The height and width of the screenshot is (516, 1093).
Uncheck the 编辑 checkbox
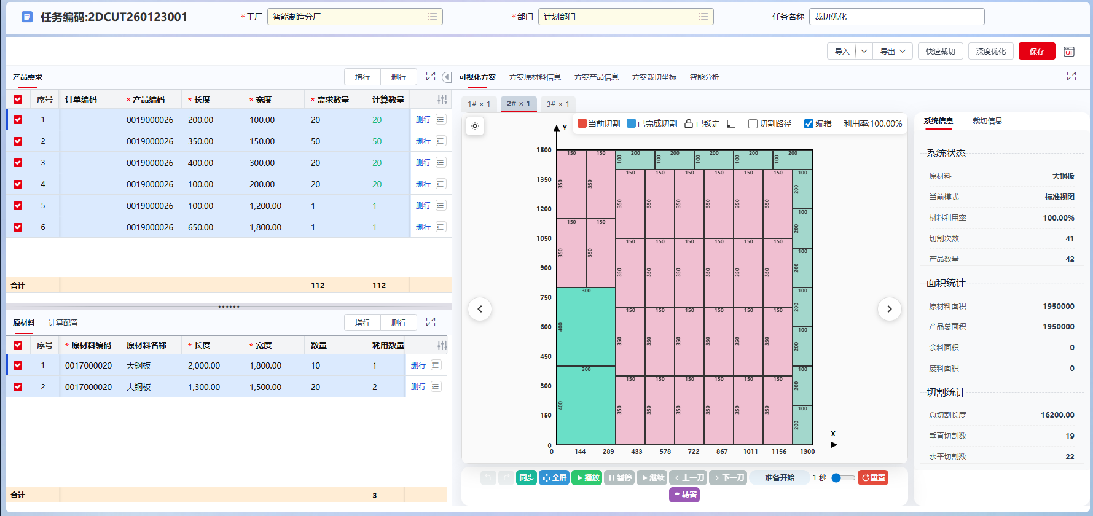(809, 123)
